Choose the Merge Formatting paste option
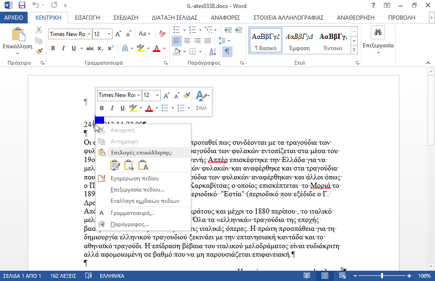435x281 pixels. [x=129, y=165]
